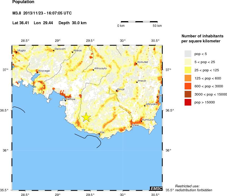Screen dimensions: 227x196
Task: Click the brown '3000 < pop < 15000' swatch
Action: click(188, 94)
